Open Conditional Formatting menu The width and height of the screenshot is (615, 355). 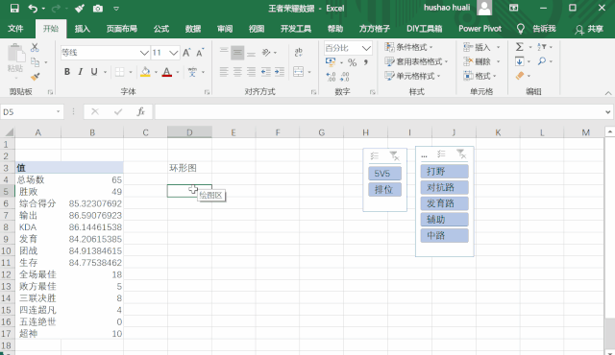pos(408,47)
